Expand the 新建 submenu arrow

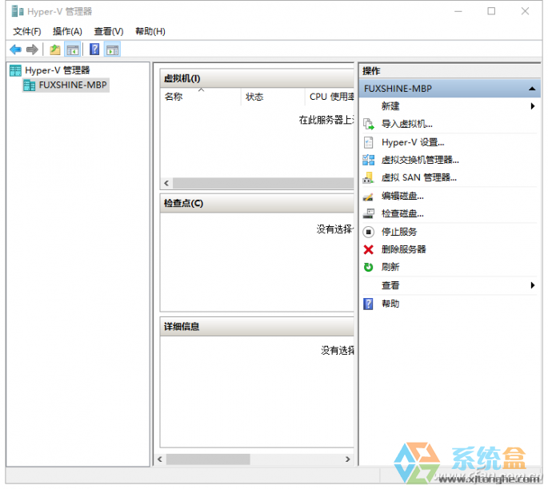532,106
